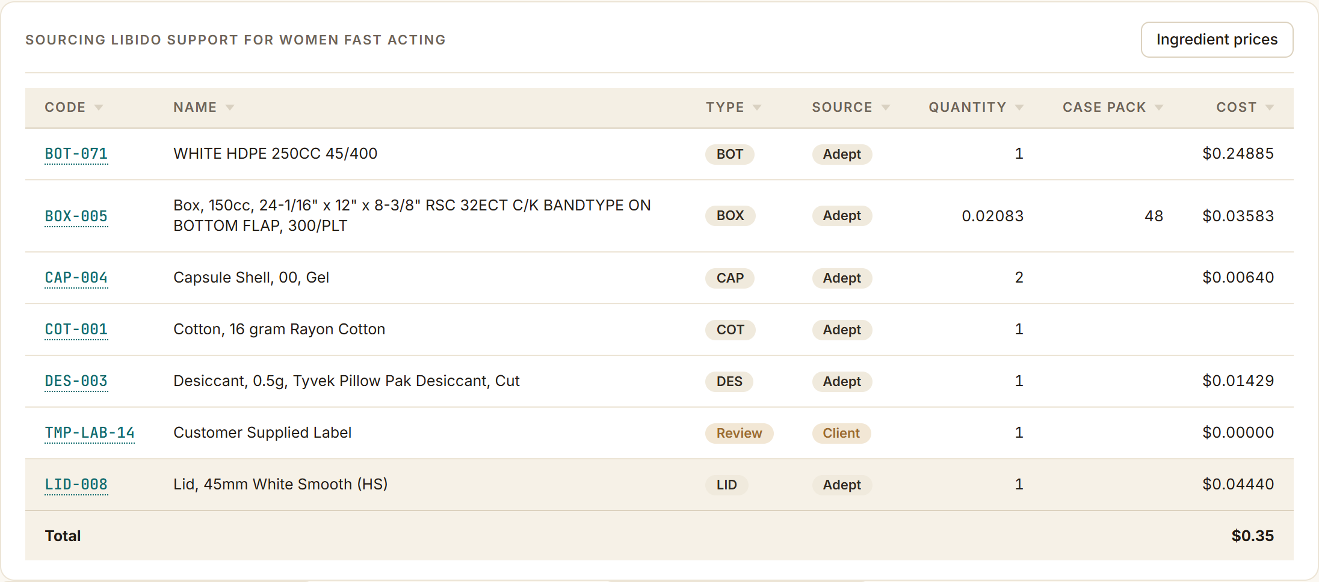Open the Ingredient prices button

1217,40
